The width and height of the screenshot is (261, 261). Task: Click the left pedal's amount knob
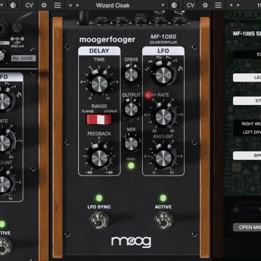[x=4, y=185]
